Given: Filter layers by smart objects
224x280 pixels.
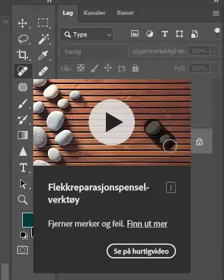Looking at the screenshot, I should (194, 34).
